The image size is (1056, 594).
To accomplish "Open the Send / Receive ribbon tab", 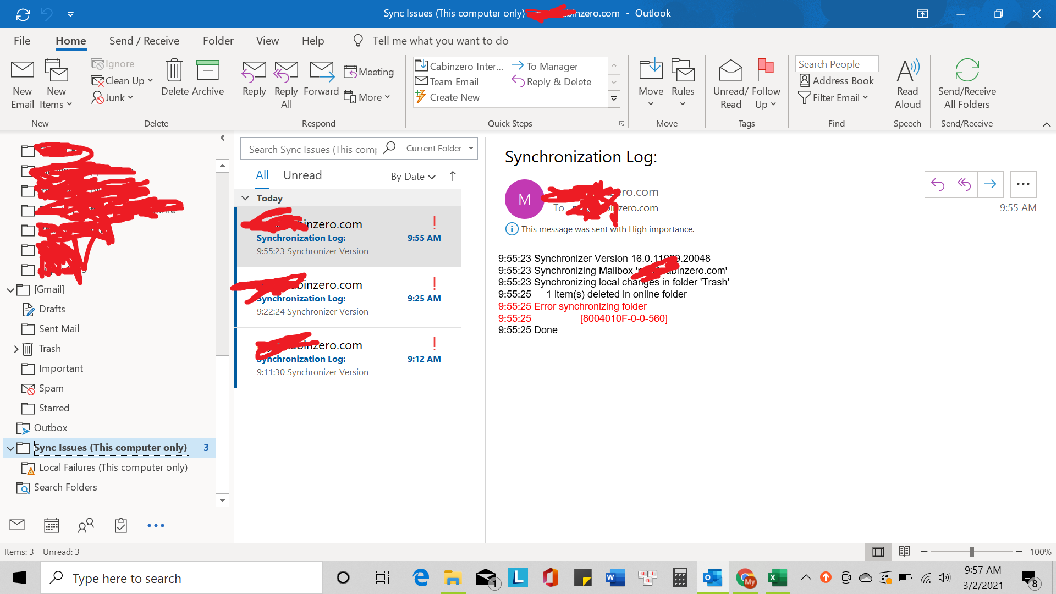I will (144, 41).
